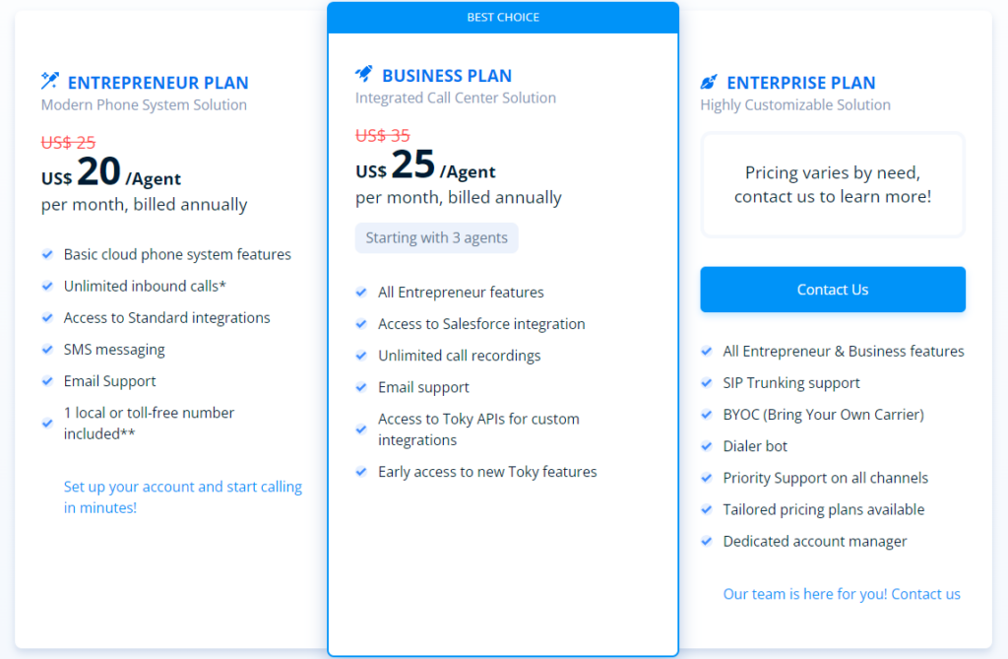The height and width of the screenshot is (659, 1008).
Task: Click the Best Choice banner
Action: point(503,18)
